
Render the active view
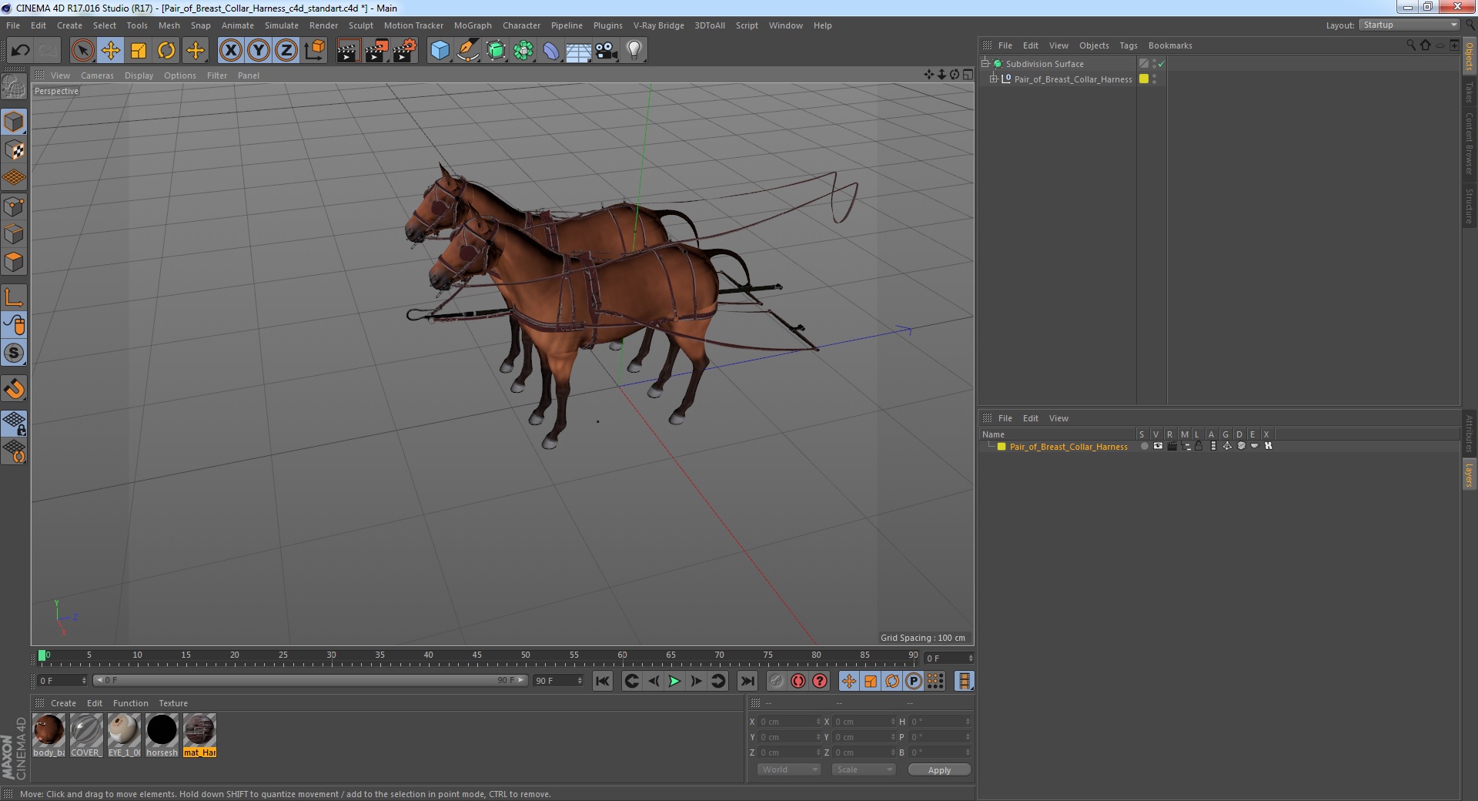click(x=348, y=51)
